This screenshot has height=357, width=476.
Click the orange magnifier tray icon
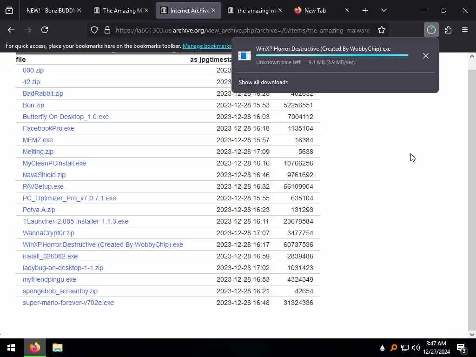click(393, 348)
